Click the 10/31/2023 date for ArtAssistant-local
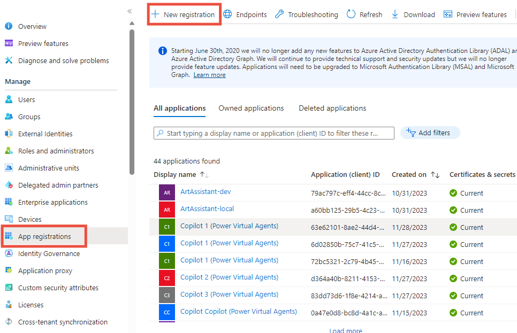 [409, 211]
